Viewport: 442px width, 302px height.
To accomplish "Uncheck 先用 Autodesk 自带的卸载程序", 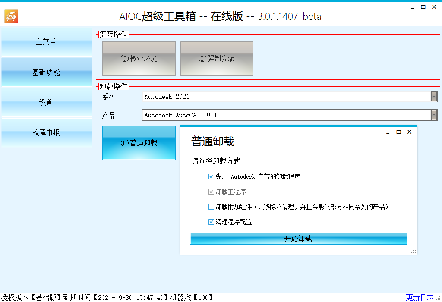I will 211,176.
